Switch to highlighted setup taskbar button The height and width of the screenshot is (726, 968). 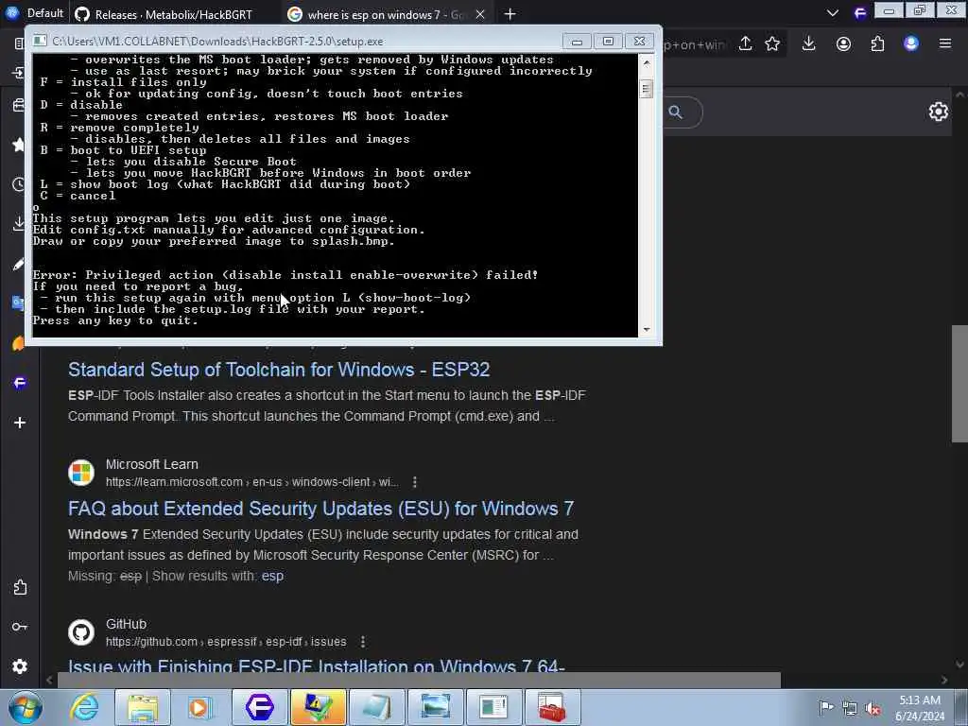pyautogui.click(x=318, y=707)
